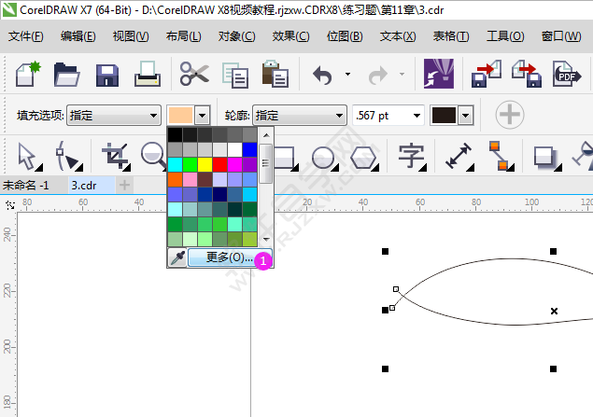Image resolution: width=593 pixels, height=417 pixels.
Task: Open the 效果(C) menu
Action: pyautogui.click(x=290, y=36)
